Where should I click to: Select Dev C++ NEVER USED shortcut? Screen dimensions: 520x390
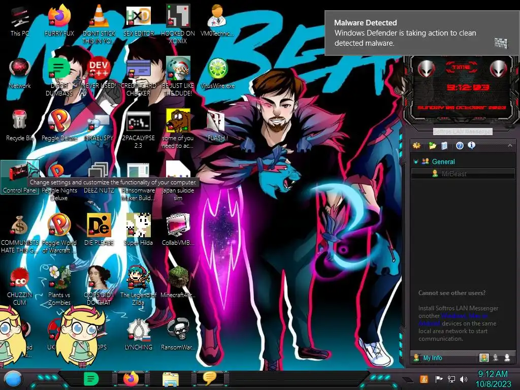coord(99,74)
